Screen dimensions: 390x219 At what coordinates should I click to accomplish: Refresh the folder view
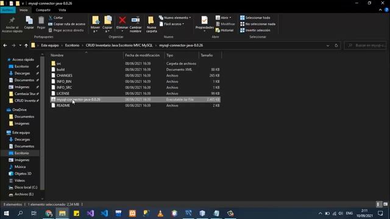click(x=336, y=46)
